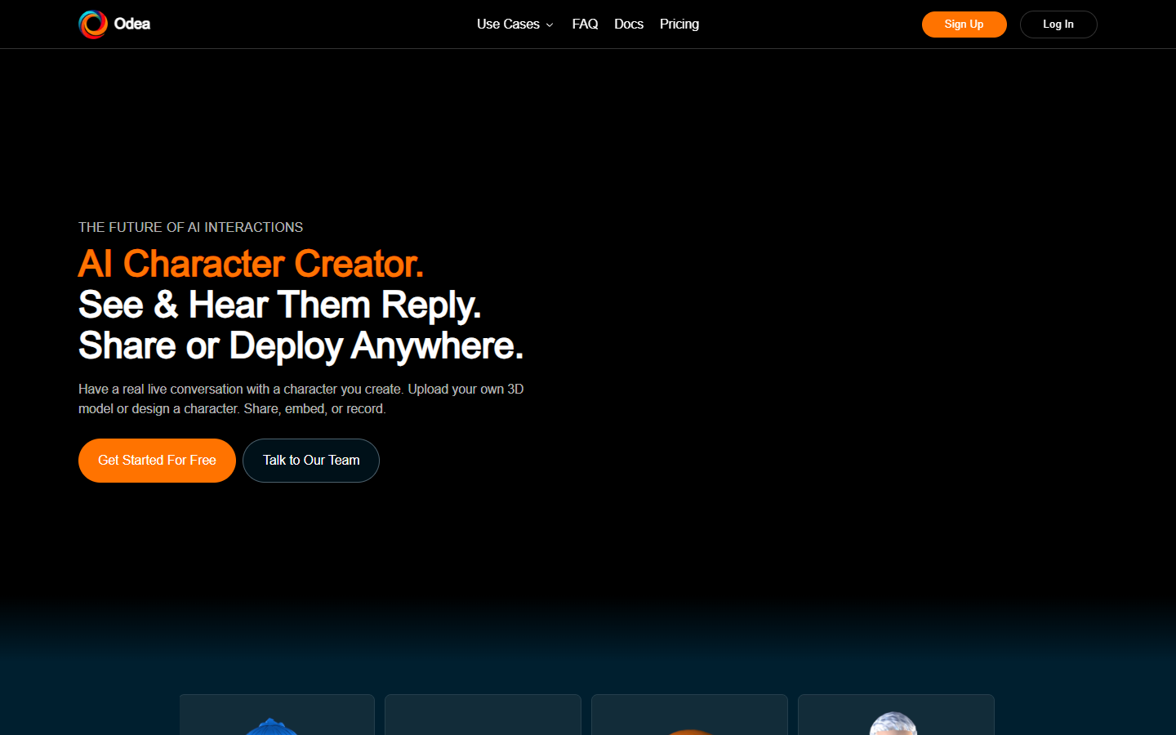Click the orange AI Character Creator heading

(251, 264)
